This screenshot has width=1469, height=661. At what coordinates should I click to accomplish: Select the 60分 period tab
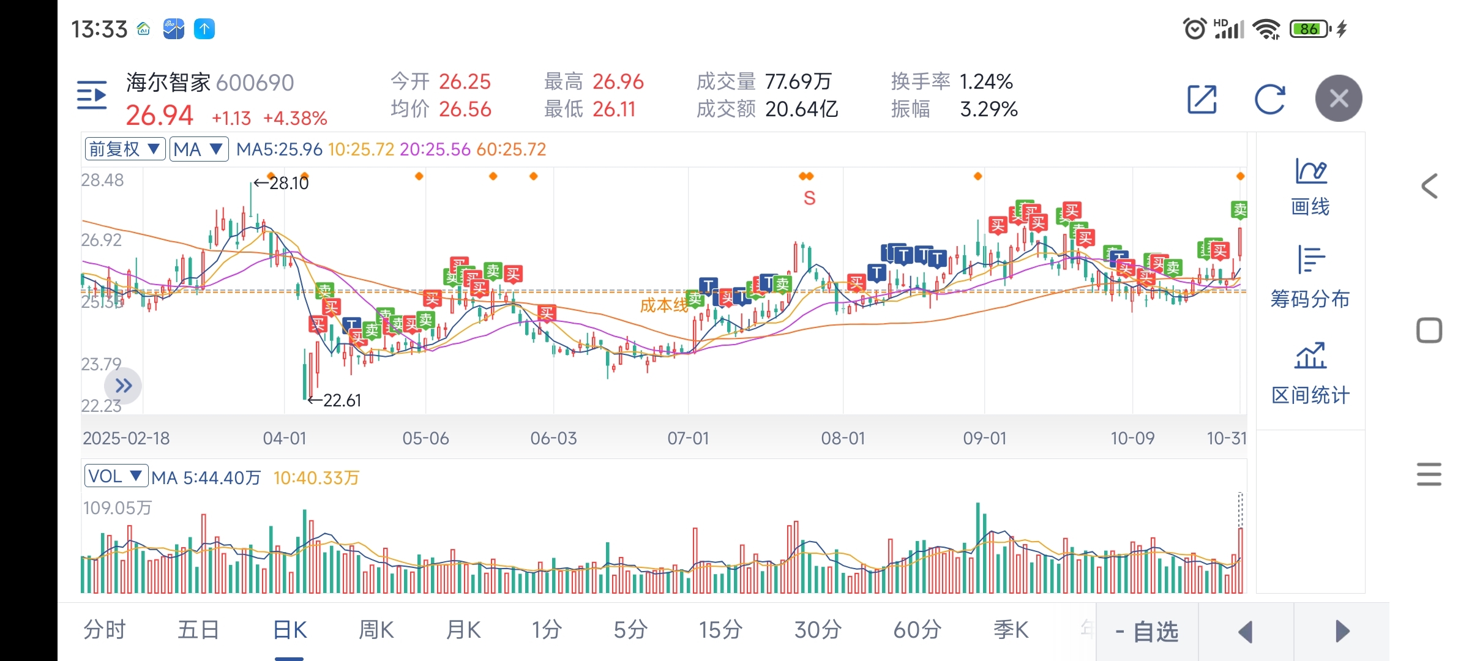pos(917,630)
